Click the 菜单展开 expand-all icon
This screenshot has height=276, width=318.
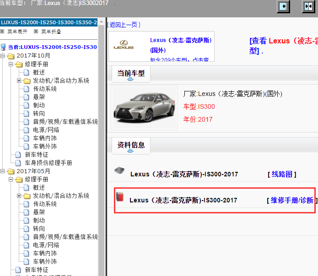coord(2,32)
